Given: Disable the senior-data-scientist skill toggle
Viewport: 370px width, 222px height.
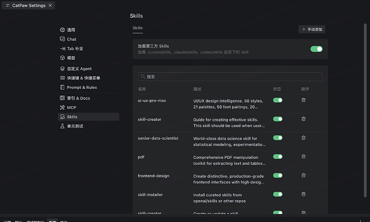Looking at the screenshot, I should [278, 137].
